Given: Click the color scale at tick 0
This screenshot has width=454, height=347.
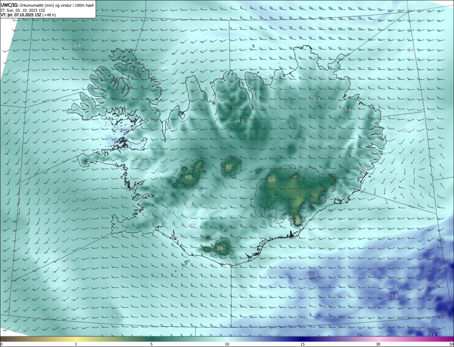Looking at the screenshot, I should 1,344.
